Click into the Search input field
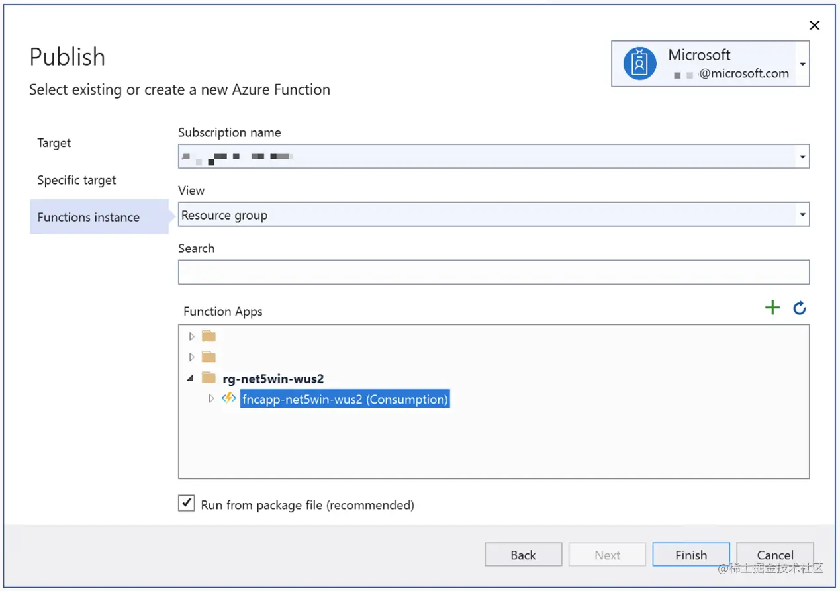Image resolution: width=840 pixels, height=591 pixels. [x=493, y=272]
